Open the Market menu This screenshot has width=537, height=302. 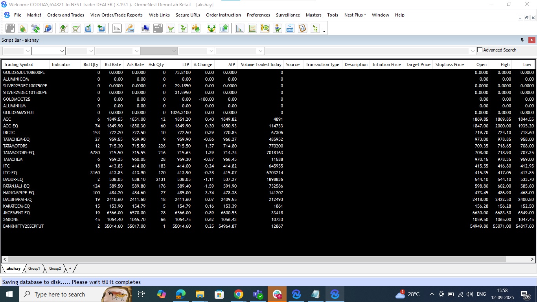point(34,15)
